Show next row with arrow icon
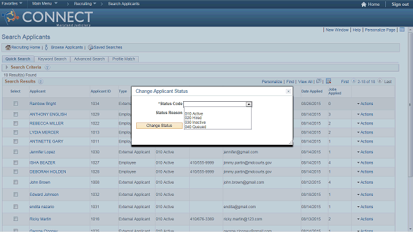 tap(380, 81)
